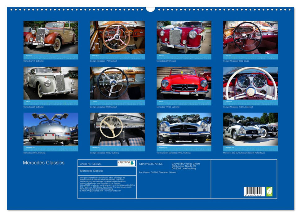Viewport: 301px width, 217px height.
Task: Expand the ISBN 9783457704325 entry
Action: [x=151, y=164]
